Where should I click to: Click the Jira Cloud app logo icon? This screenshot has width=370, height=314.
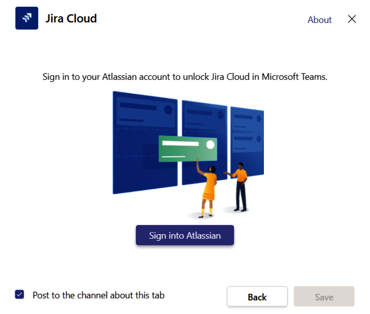point(27,18)
